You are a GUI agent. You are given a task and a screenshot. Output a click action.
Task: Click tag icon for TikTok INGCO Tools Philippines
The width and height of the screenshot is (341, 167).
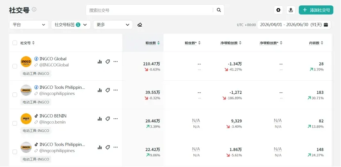(108, 147)
